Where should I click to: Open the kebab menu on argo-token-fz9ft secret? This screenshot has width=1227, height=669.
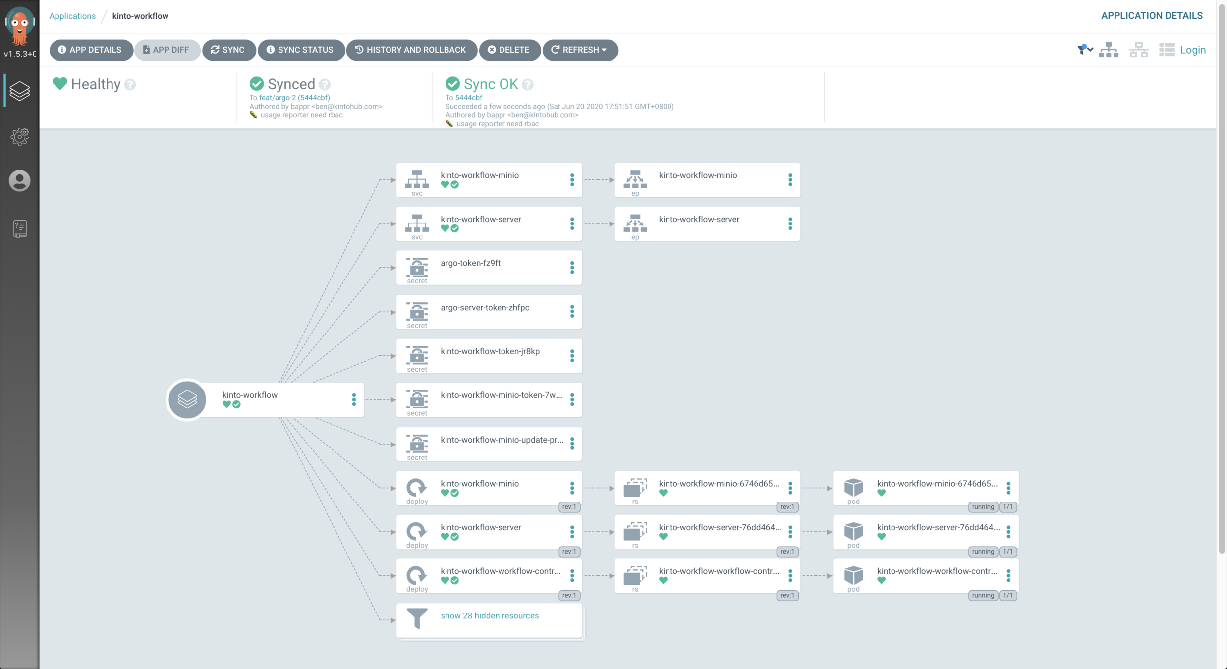572,268
